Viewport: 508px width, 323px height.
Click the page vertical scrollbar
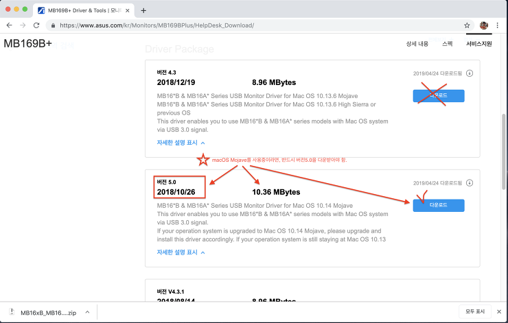(x=503, y=152)
